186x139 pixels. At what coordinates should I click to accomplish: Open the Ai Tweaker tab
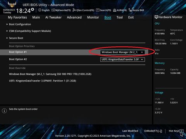[x=53, y=17]
